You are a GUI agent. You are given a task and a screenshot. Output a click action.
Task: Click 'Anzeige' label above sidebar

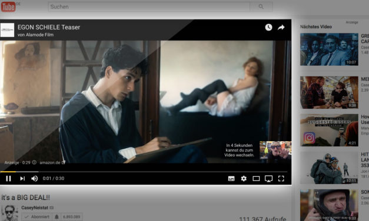pyautogui.click(x=352, y=22)
